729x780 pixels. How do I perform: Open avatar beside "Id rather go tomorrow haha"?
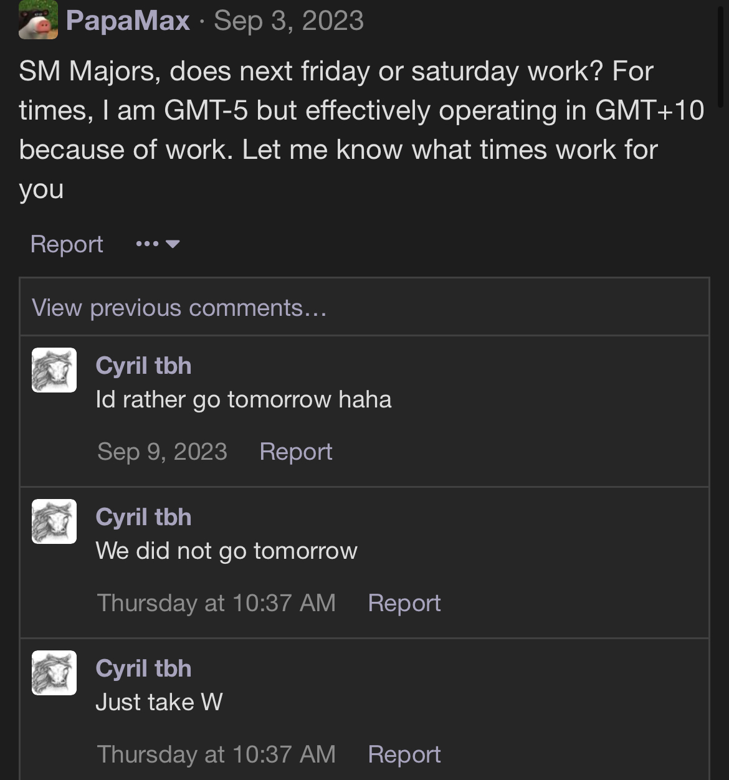click(54, 370)
